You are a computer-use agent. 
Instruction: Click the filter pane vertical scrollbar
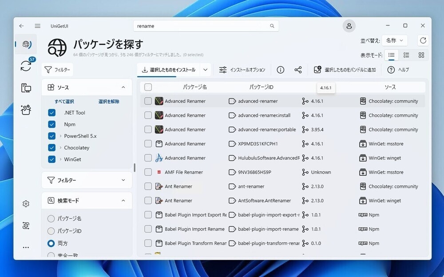click(135, 167)
